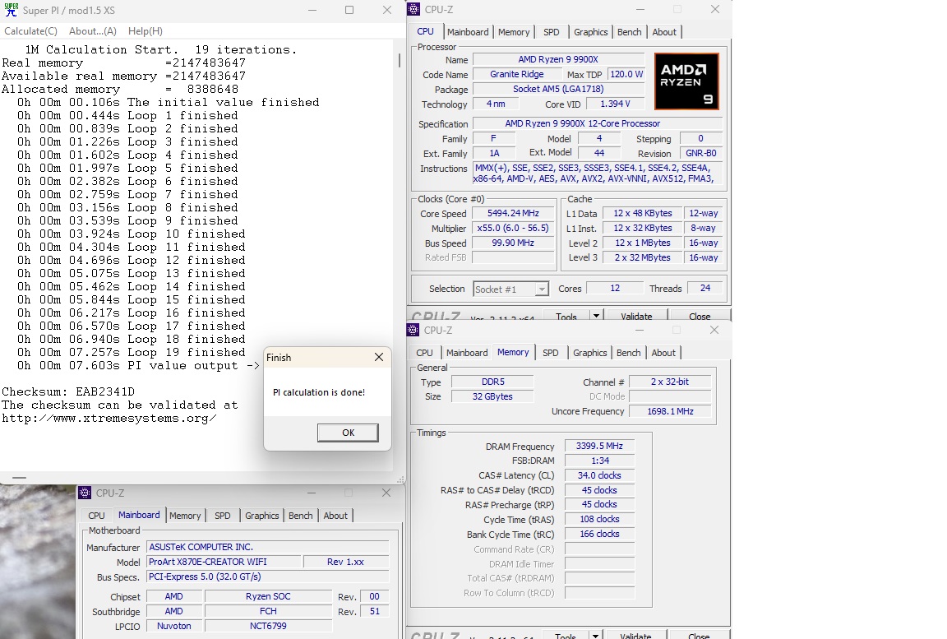Open Calculate(C) menu in Super PI
Screen dimensions: 947x639
[x=30, y=30]
